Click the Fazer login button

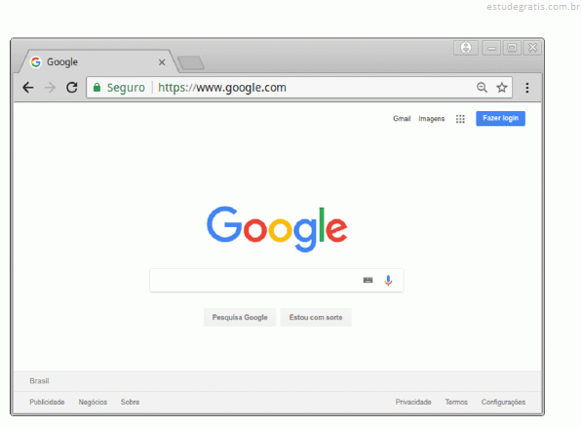(x=500, y=118)
